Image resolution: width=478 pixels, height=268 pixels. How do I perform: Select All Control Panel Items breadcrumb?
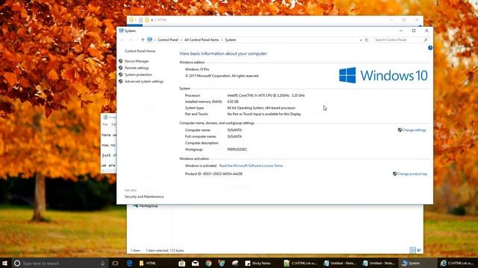coord(202,39)
